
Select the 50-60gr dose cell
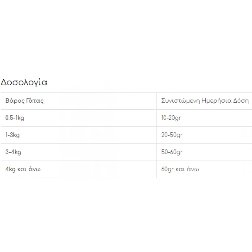172,152
